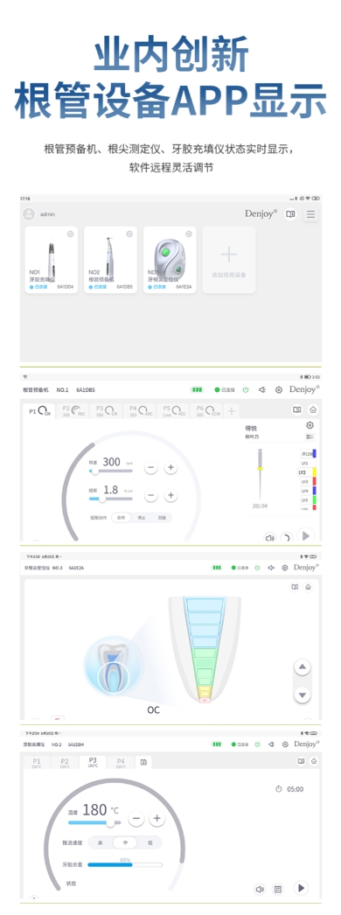Open hamburger menu in device list header
The image size is (341, 915).
point(311,214)
